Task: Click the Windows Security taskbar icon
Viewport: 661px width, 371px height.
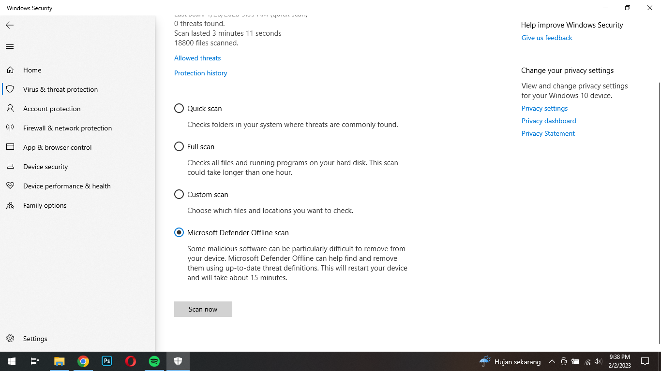Action: pyautogui.click(x=178, y=361)
